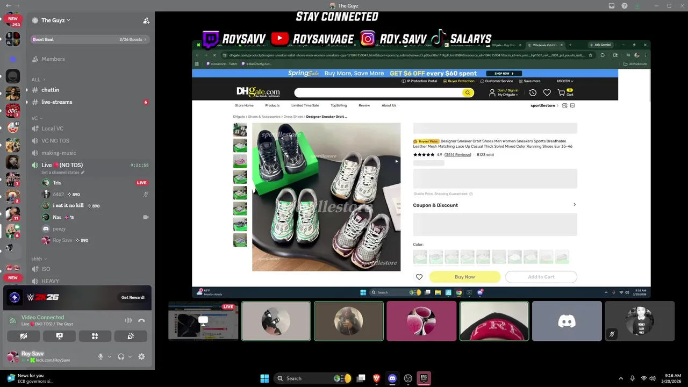Open the soundboard button

point(131,336)
